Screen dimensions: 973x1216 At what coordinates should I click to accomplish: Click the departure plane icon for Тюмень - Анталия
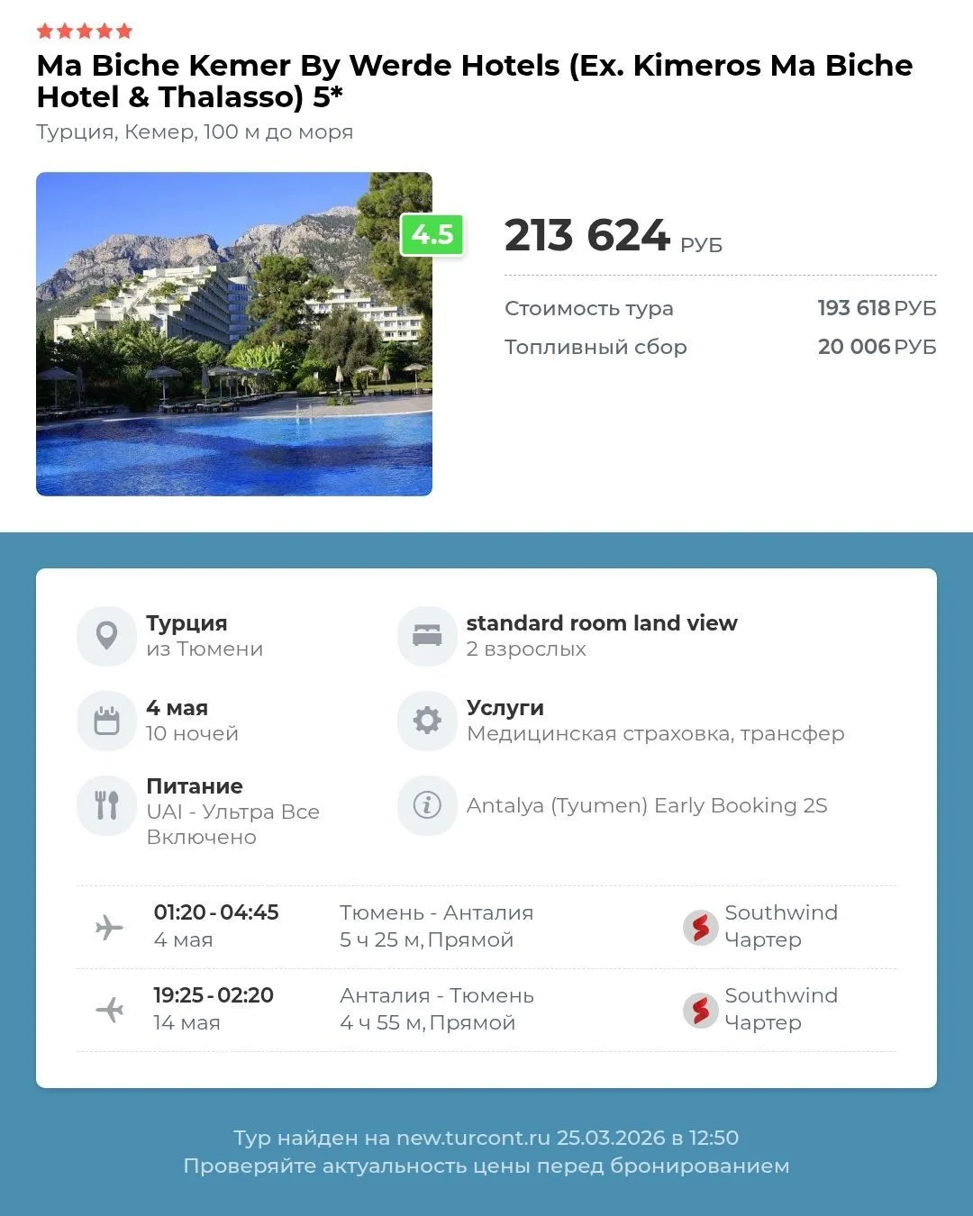(x=109, y=927)
